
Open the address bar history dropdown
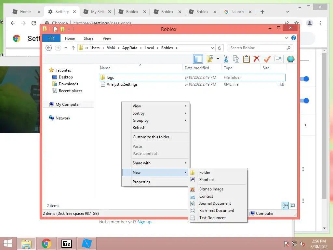coord(212,48)
